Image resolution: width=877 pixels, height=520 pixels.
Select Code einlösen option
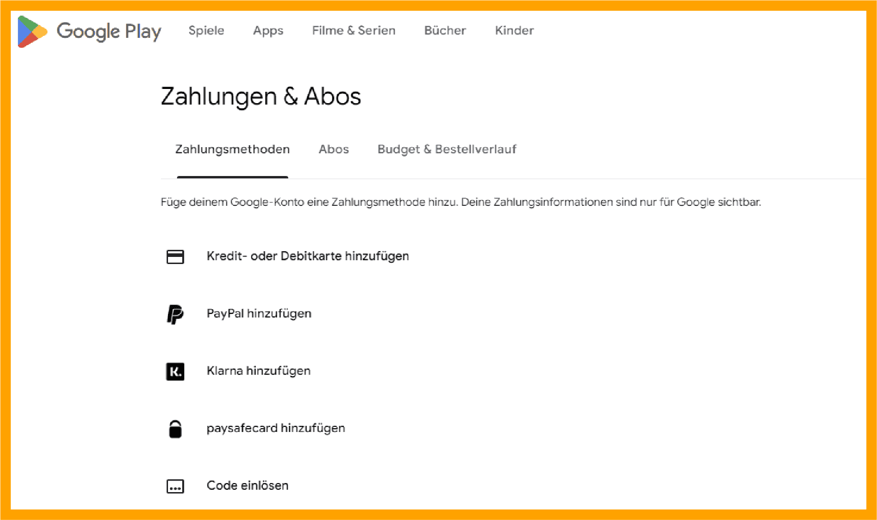(x=248, y=485)
